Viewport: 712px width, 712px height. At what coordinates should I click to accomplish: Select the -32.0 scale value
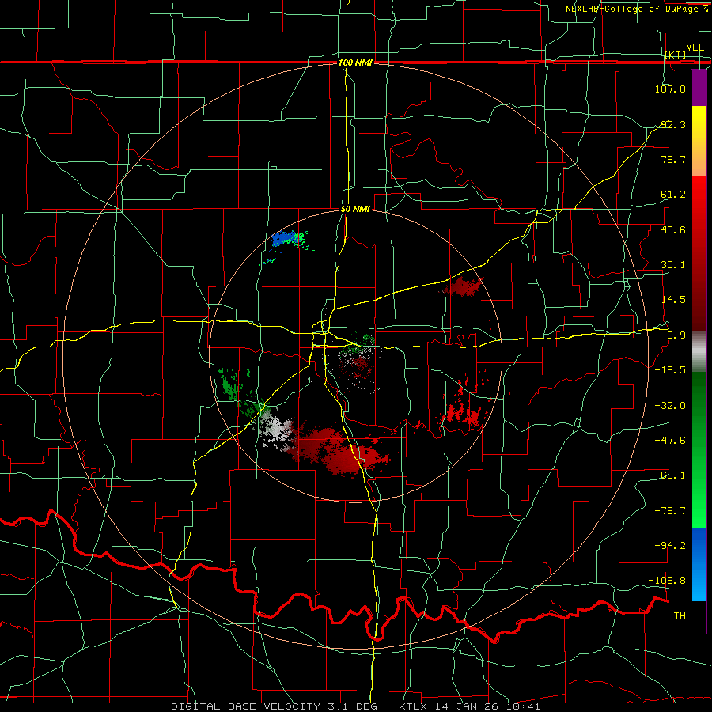tap(670, 406)
